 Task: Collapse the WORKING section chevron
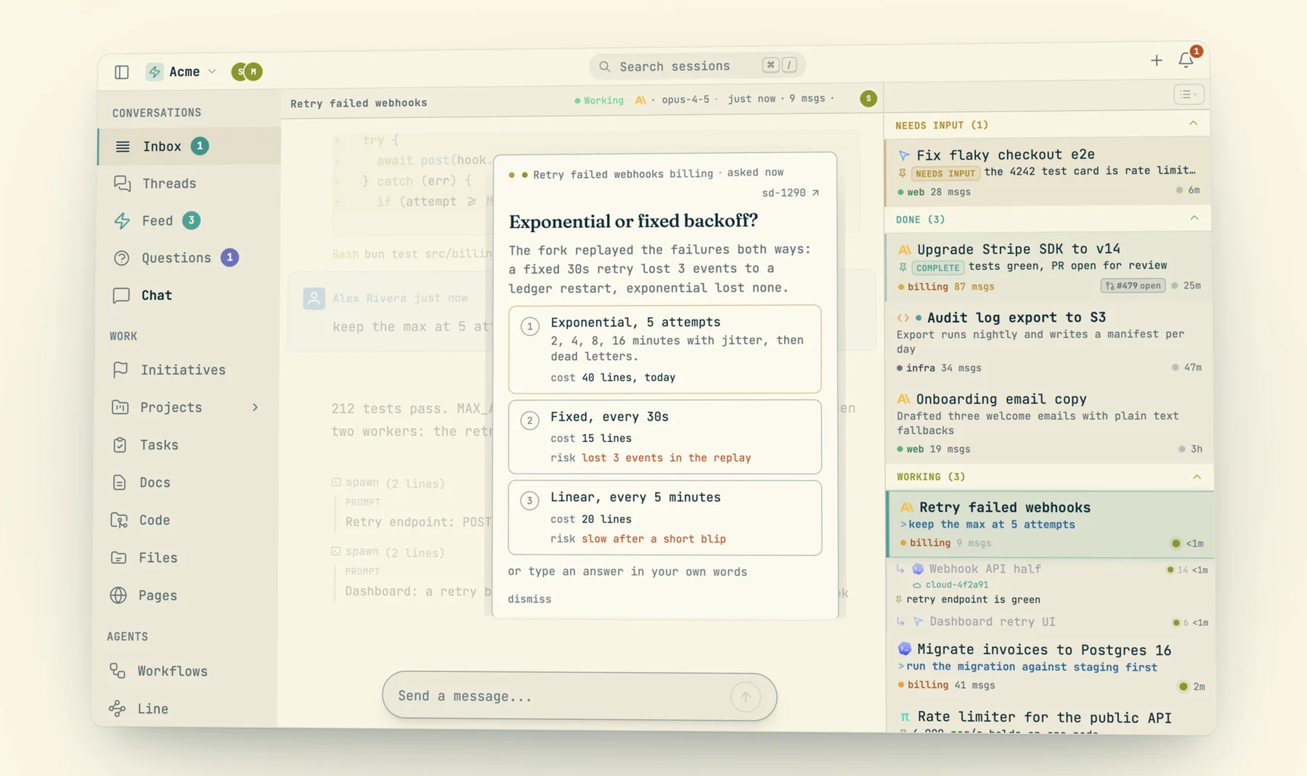click(x=1197, y=477)
